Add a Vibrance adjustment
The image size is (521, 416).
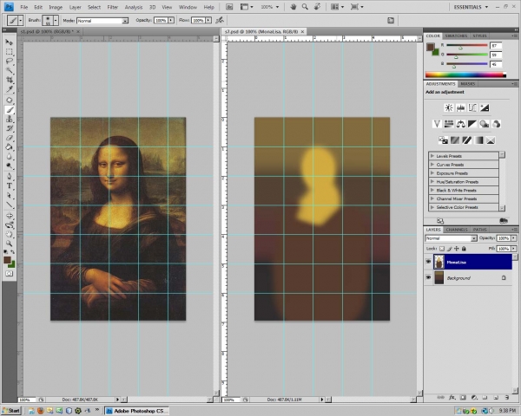(x=437, y=124)
